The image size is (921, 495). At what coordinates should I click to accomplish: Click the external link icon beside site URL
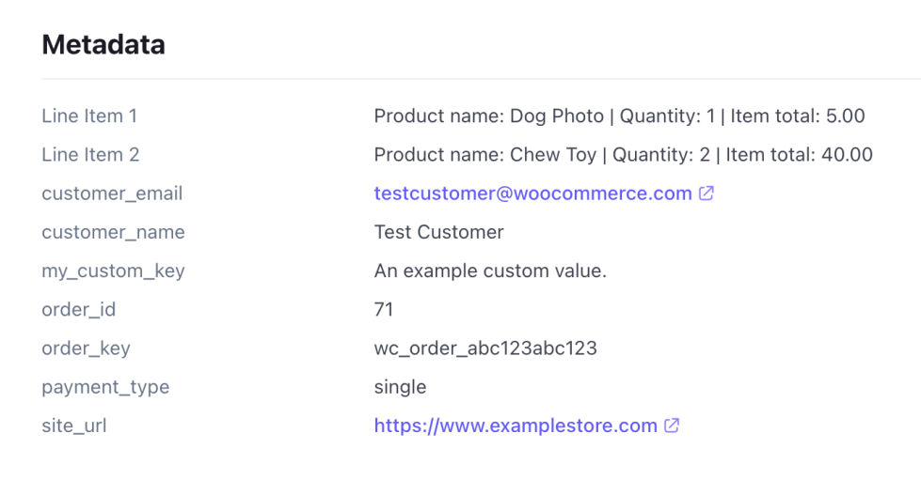672,425
